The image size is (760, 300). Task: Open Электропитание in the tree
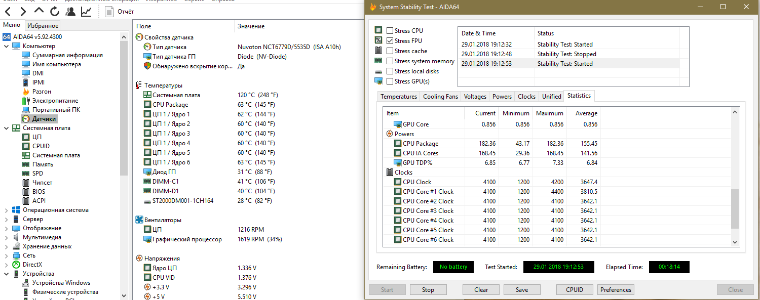[55, 101]
